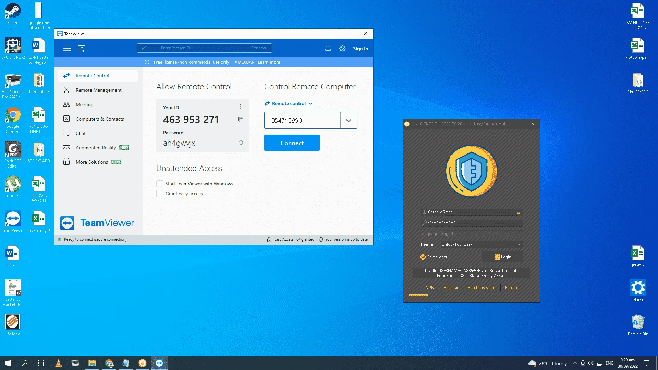Image resolution: width=658 pixels, height=370 pixels.
Task: Open TeamViewer notifications bell
Action: (x=328, y=49)
